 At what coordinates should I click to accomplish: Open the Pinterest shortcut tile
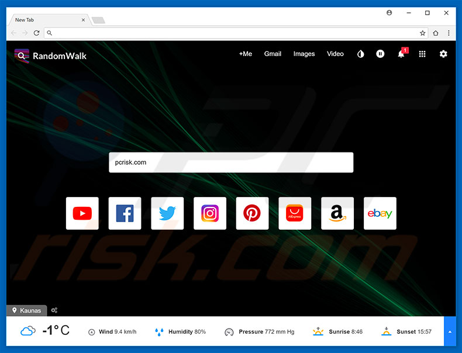(252, 213)
